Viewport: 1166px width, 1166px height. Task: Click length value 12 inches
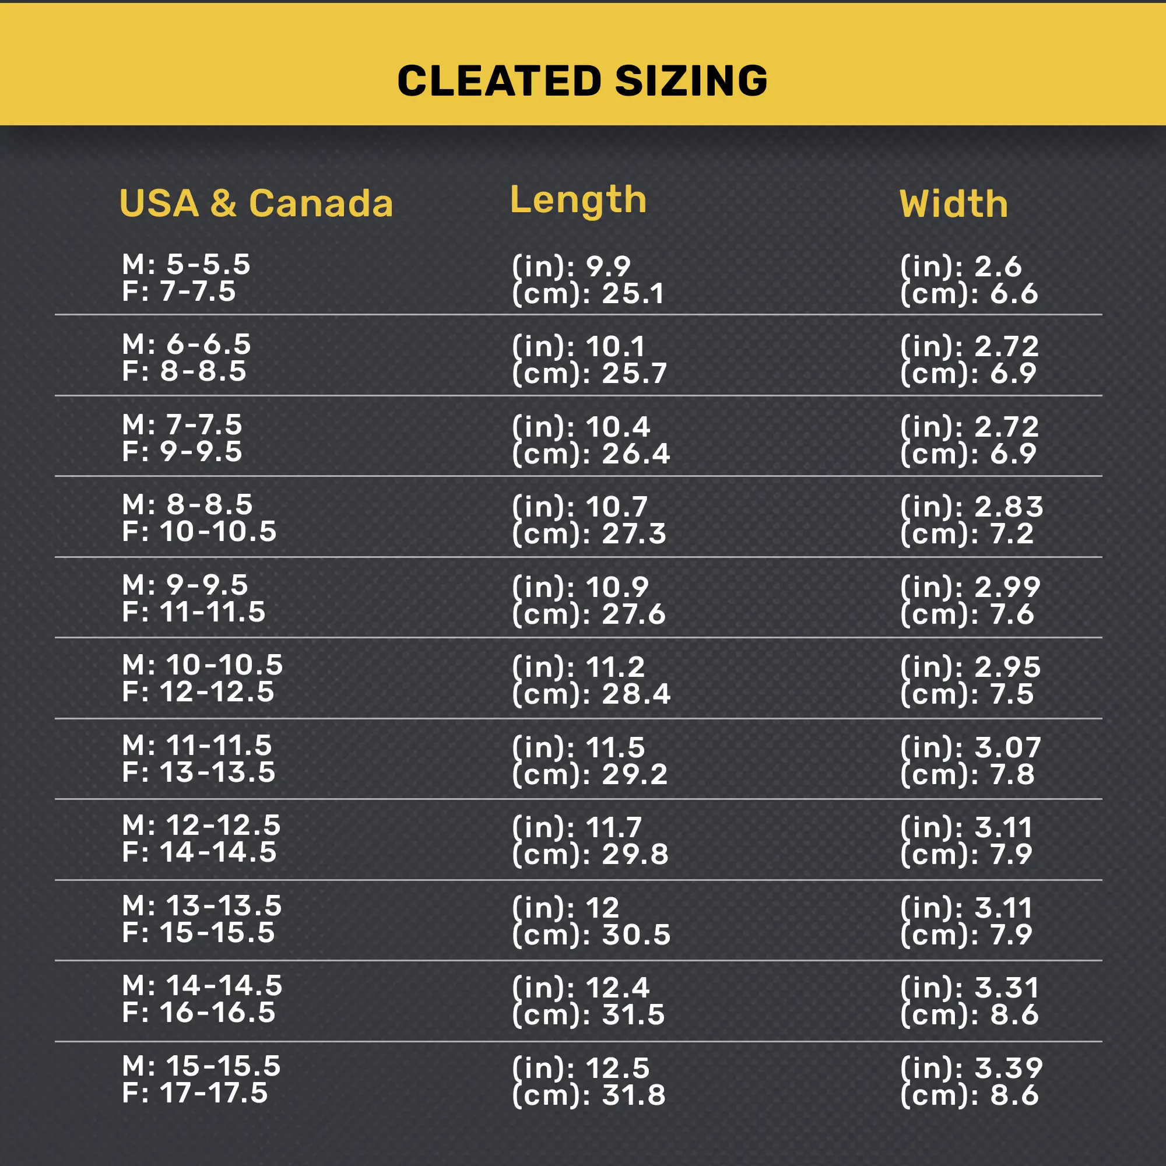tap(566, 908)
